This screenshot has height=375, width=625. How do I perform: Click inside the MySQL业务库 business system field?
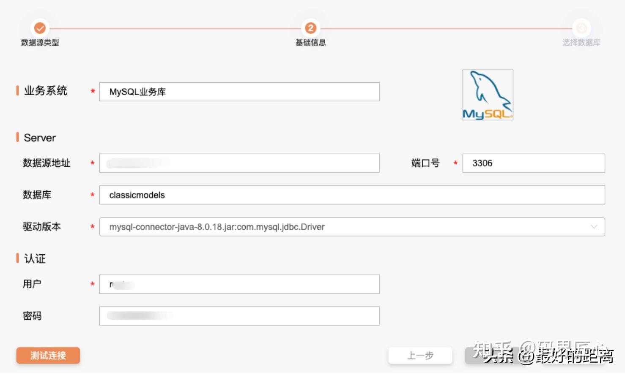(239, 92)
